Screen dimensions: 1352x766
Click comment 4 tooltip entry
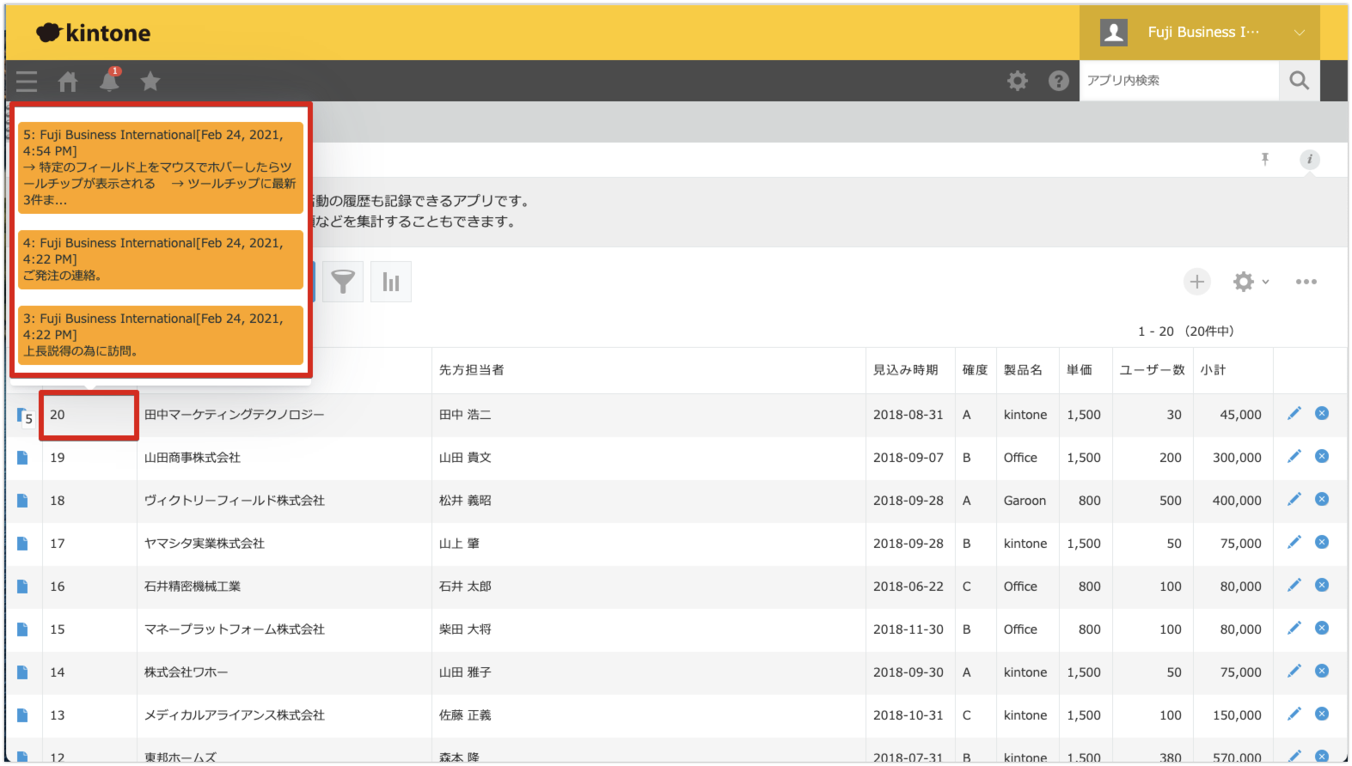161,259
